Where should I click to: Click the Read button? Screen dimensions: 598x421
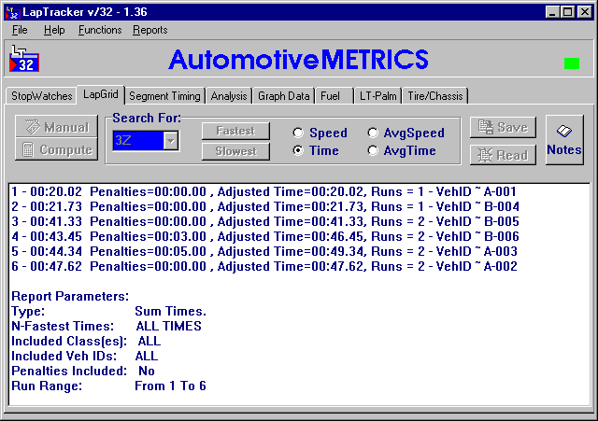[x=503, y=155]
